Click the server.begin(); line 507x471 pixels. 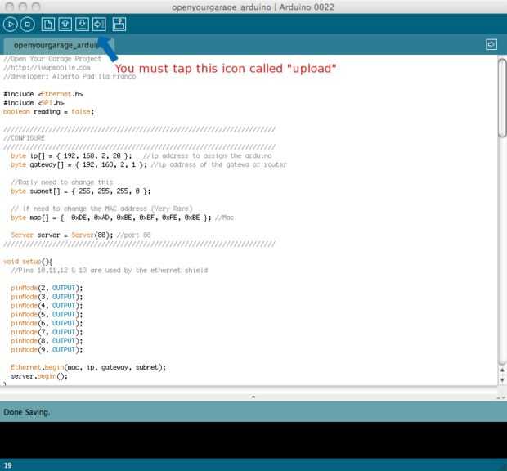point(39,376)
